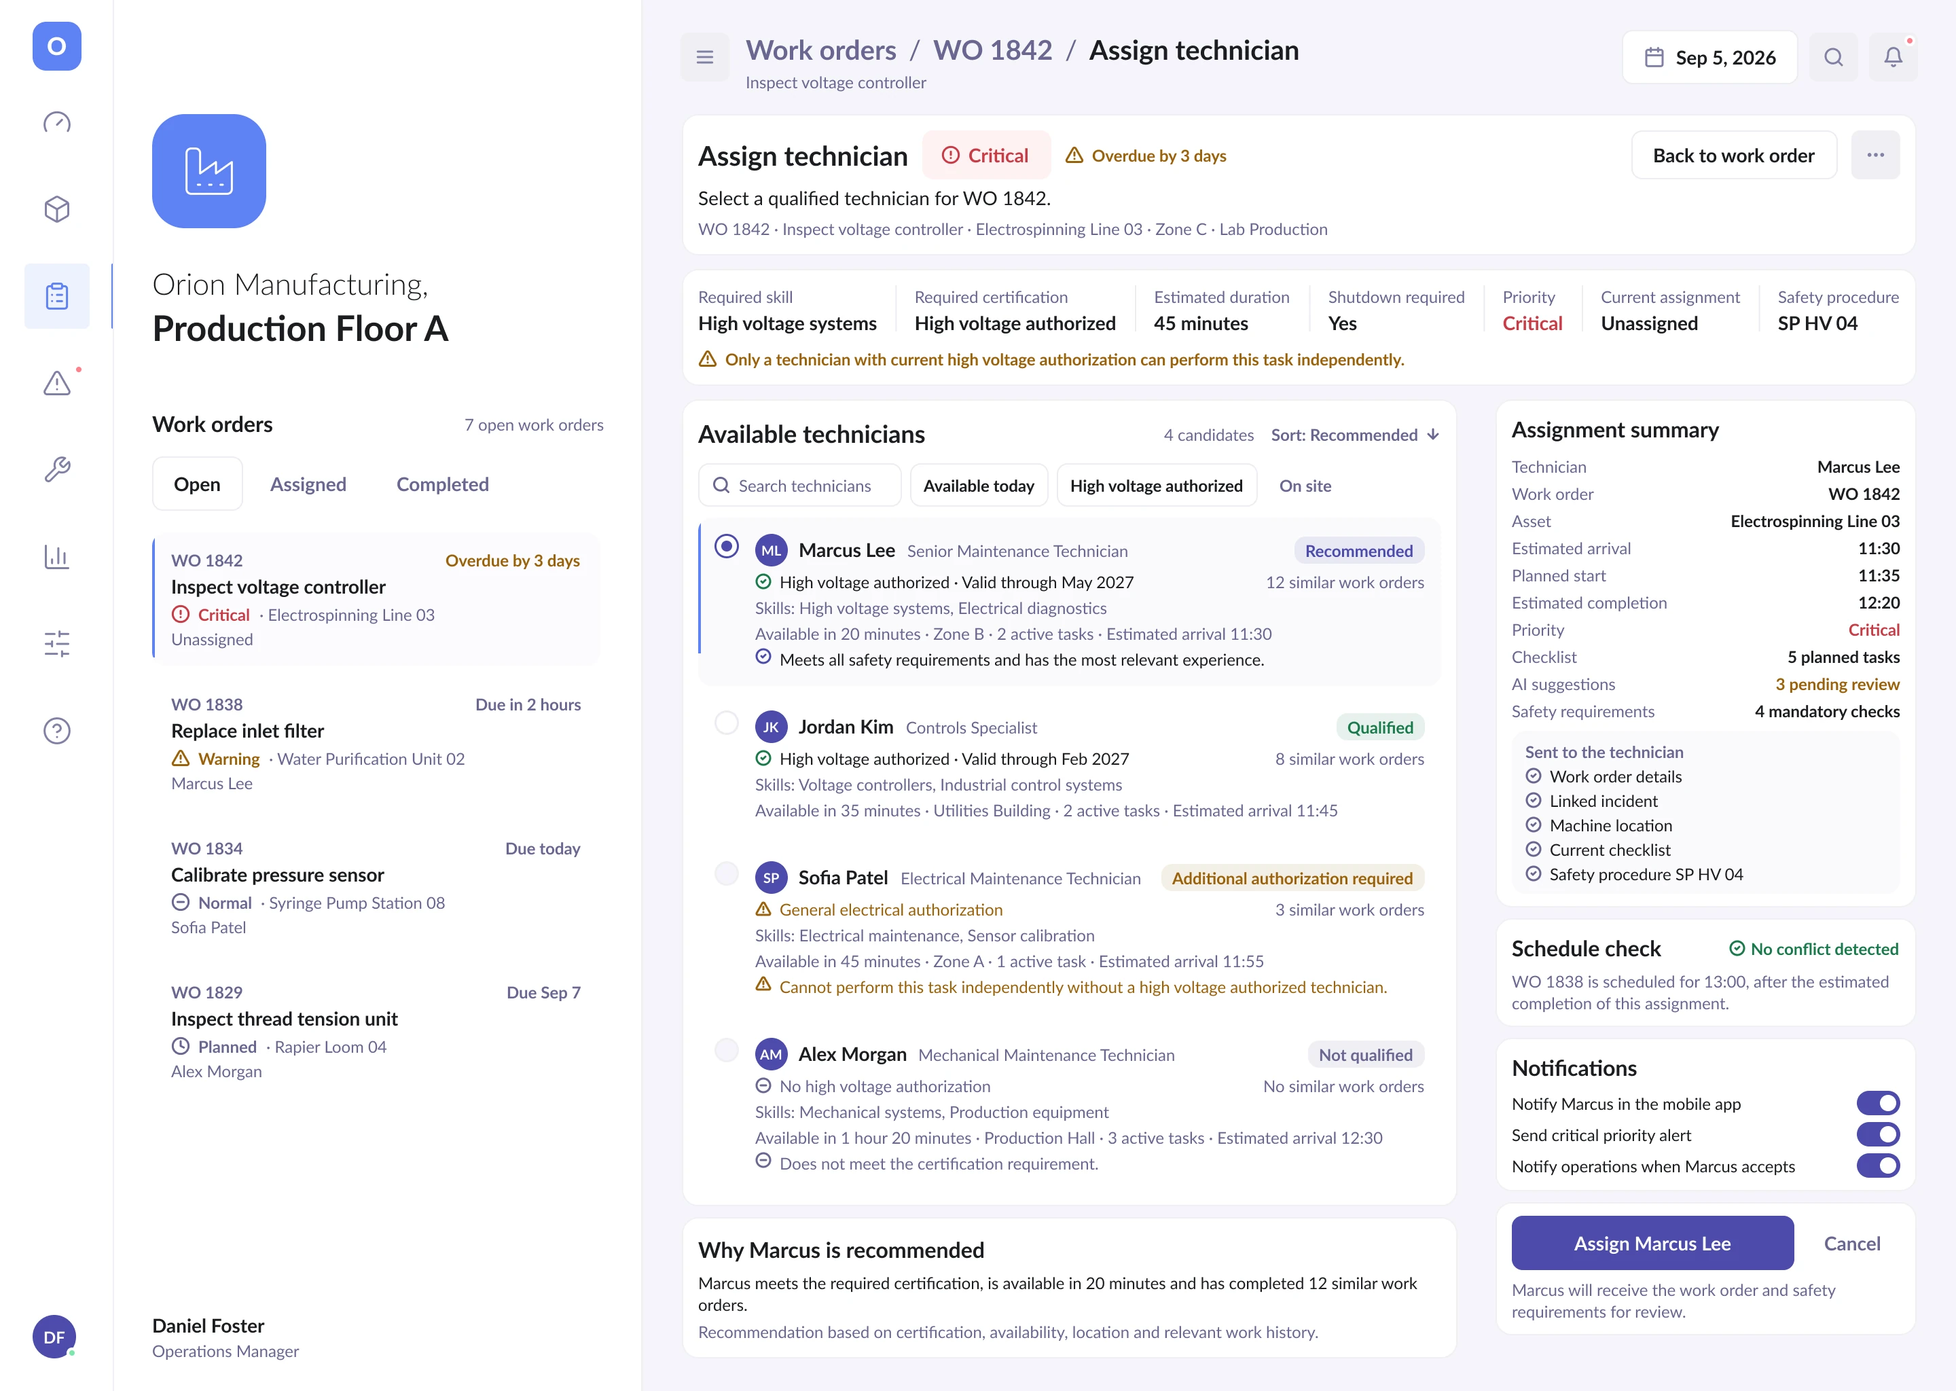1956x1391 pixels.
Task: Click the Qualified badge on Jordan Kim
Action: (1379, 727)
